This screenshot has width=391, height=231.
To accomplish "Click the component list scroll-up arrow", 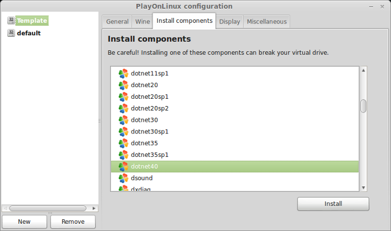I will pos(363,70).
